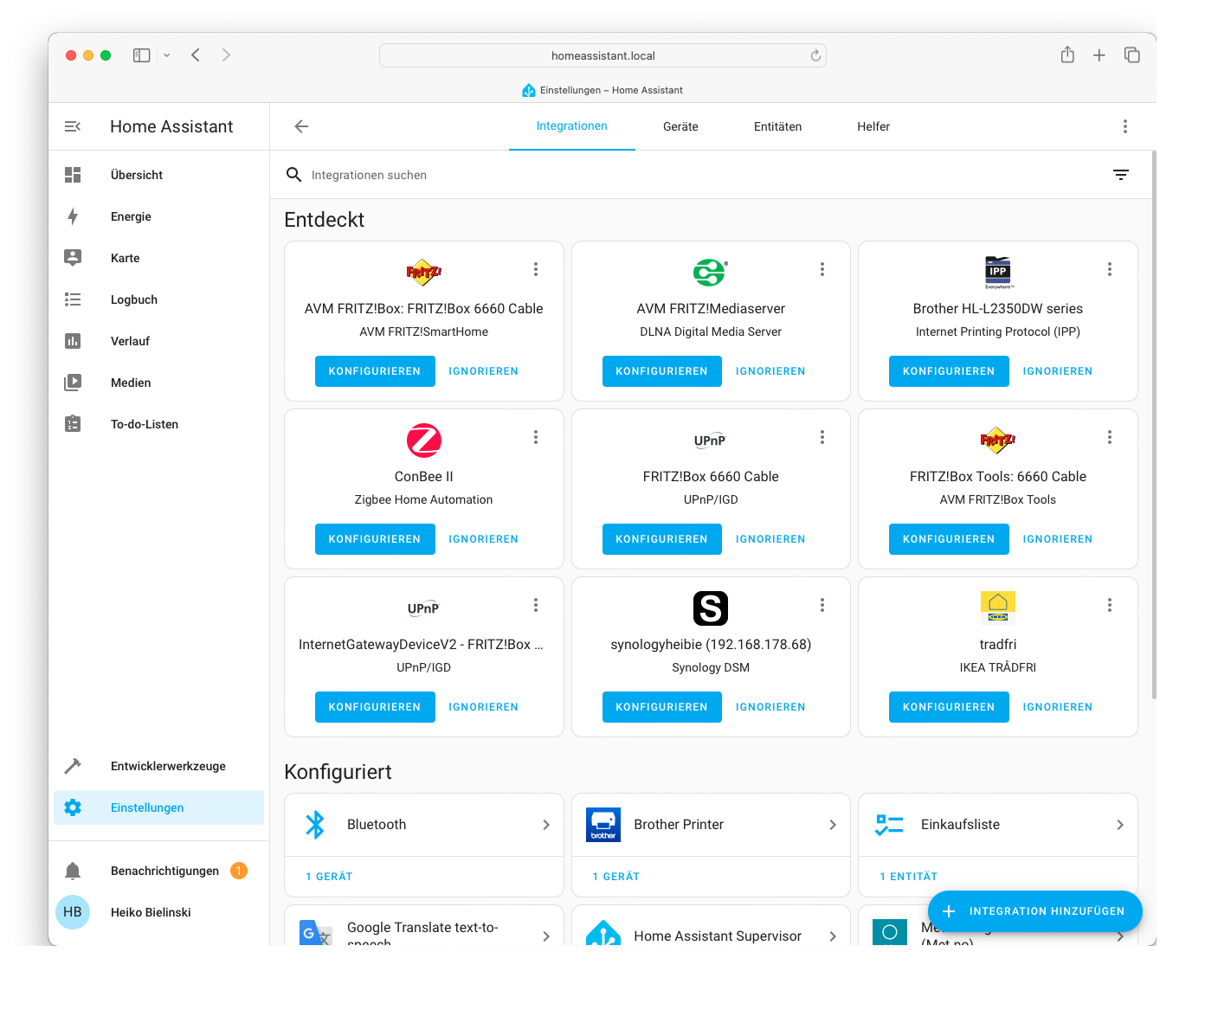
Task: Switch to the Helfer tab
Action: (873, 126)
